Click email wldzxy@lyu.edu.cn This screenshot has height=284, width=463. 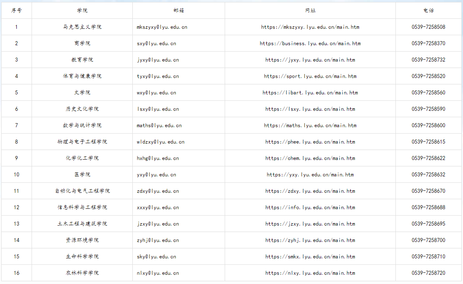coord(160,142)
